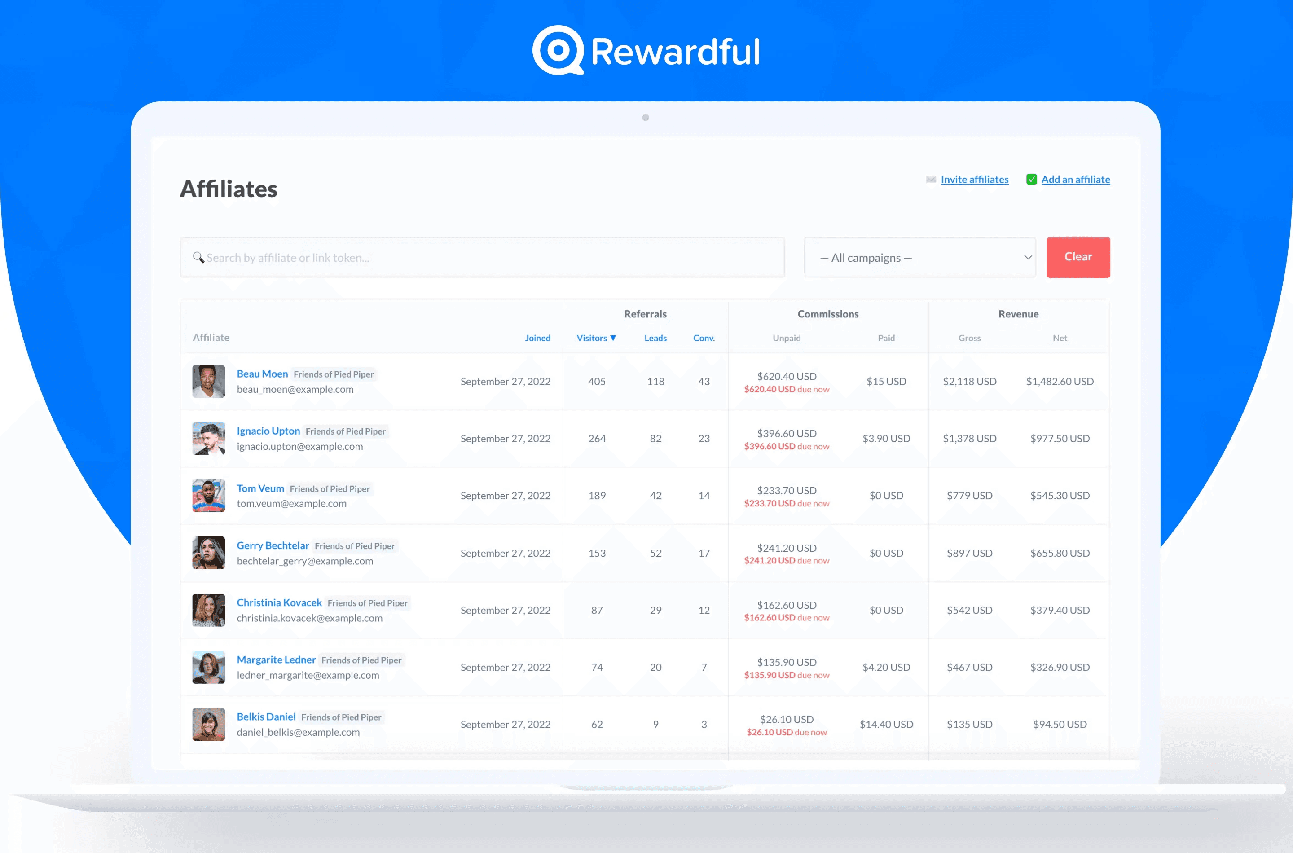
Task: Click Tom Veum's avatar image
Action: pos(208,496)
